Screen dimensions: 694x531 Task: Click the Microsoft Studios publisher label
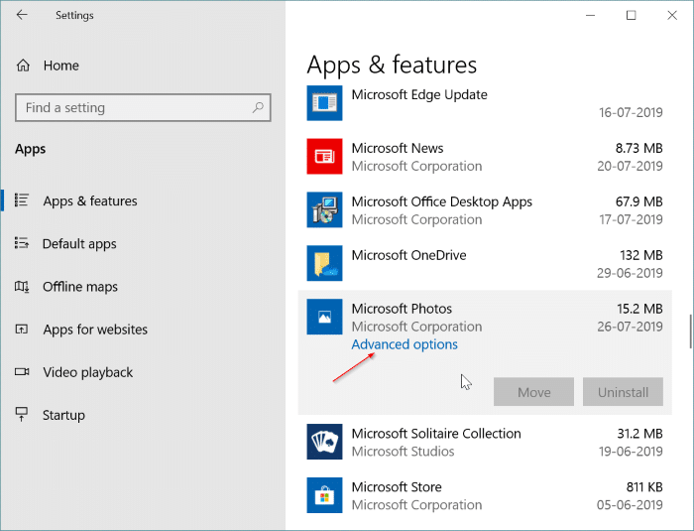pos(403,452)
